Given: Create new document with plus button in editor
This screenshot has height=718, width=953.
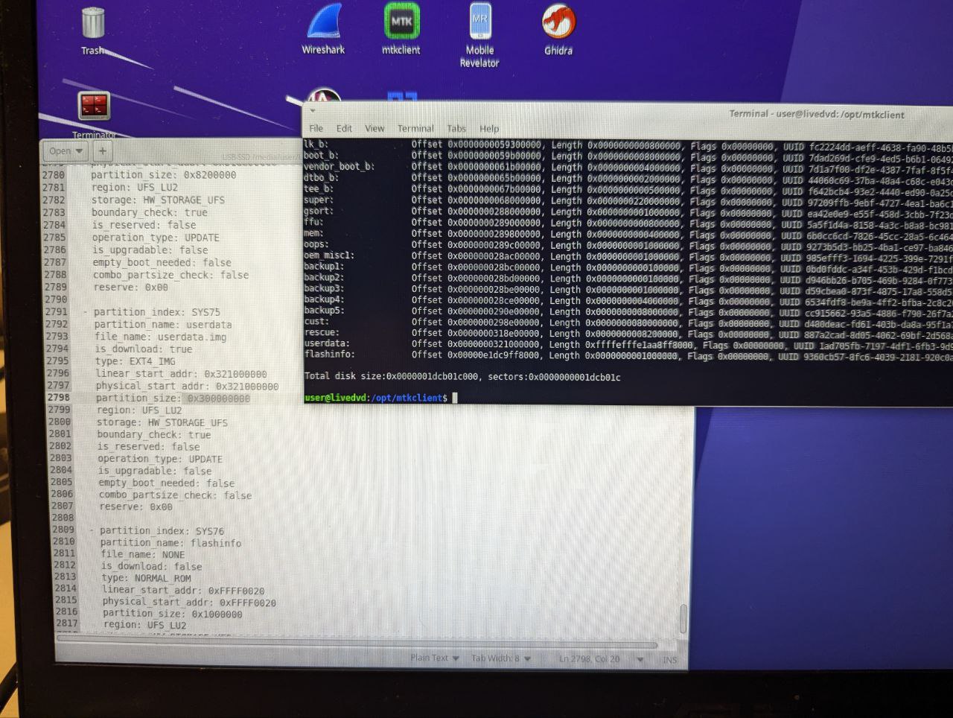Looking at the screenshot, I should coord(103,150).
